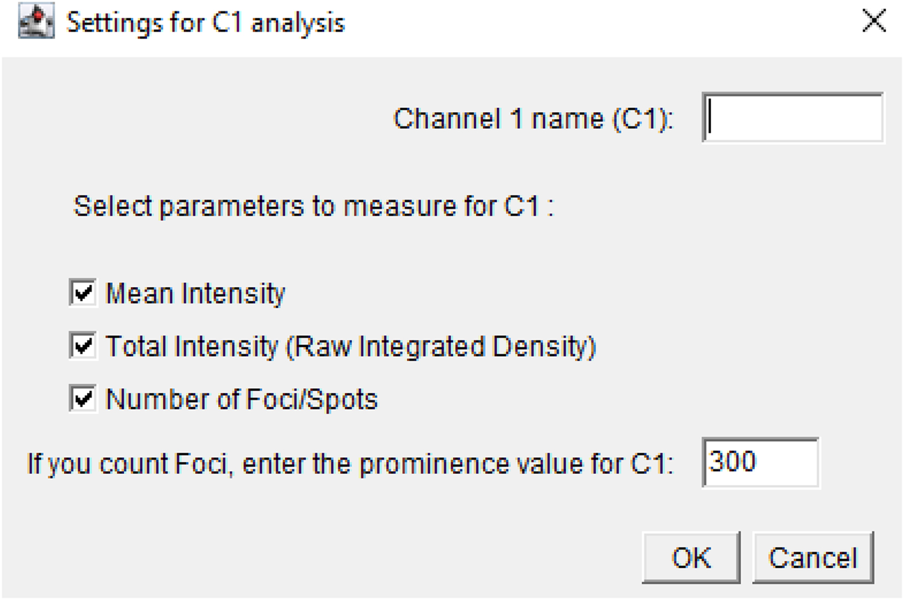Image resolution: width=904 pixels, height=600 pixels.
Task: Disable the Number of Foci/Spots checkbox
Action: (83, 398)
